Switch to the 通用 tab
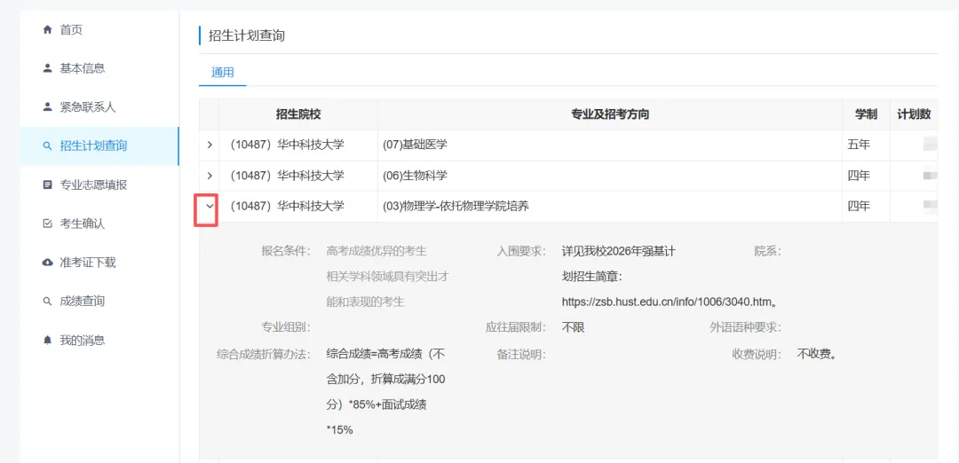959x463 pixels. (x=223, y=72)
